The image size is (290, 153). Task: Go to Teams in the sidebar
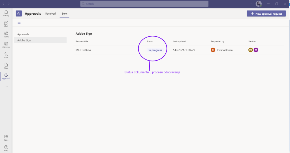tap(6, 34)
